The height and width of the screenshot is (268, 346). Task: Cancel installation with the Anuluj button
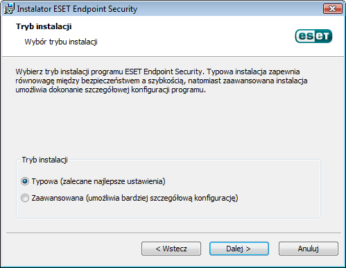[309, 249]
